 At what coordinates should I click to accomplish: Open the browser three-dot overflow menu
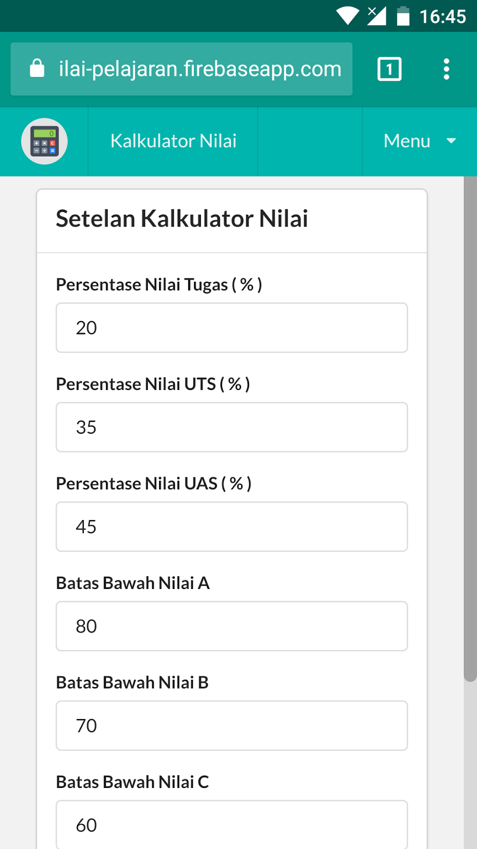[x=446, y=69]
